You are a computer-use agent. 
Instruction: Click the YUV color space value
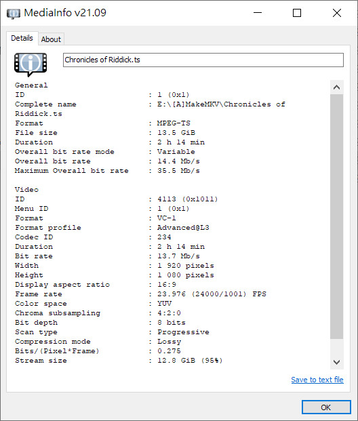click(x=164, y=304)
